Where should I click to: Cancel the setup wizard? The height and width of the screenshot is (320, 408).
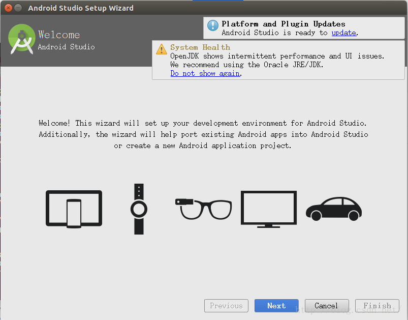click(x=326, y=306)
